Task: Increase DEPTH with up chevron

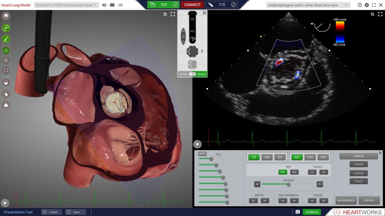Action: point(265,201)
